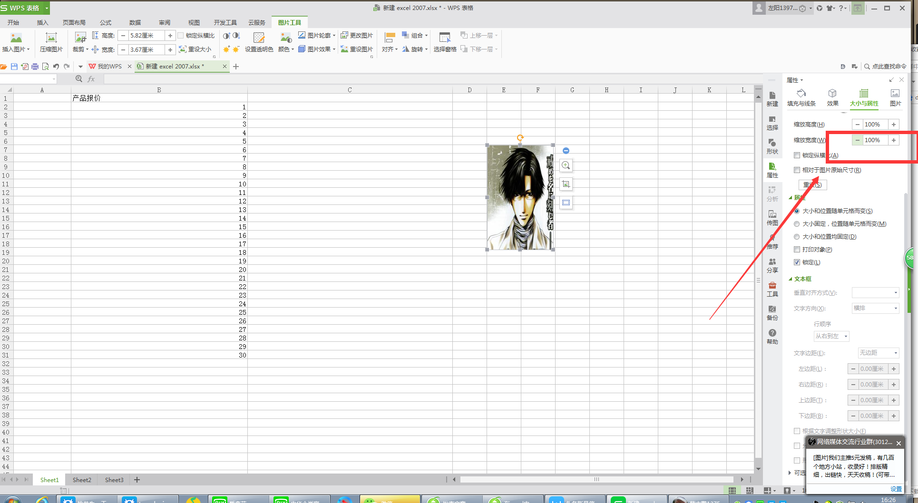918x503 pixels.
Task: Click 重设大小 to reset picture size
Action: [195, 49]
